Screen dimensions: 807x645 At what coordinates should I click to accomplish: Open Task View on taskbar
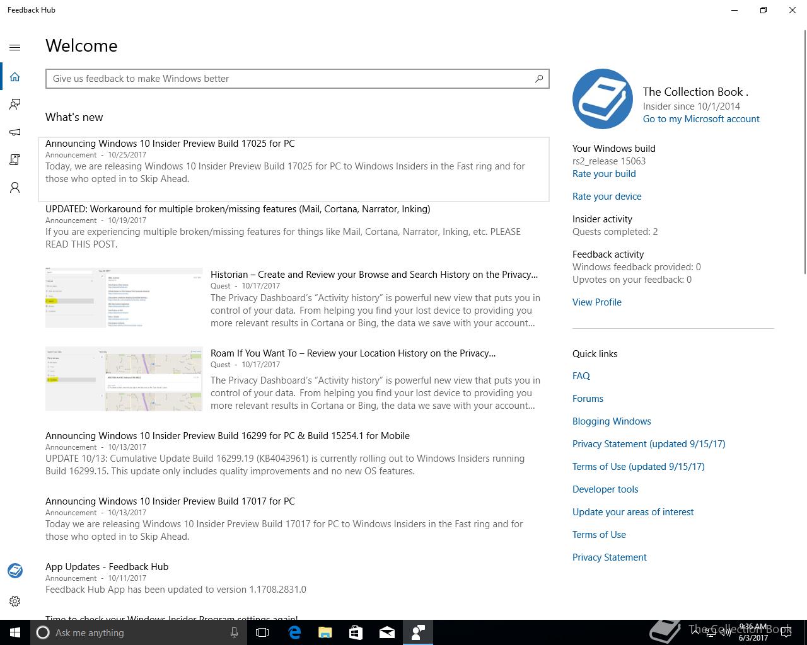[262, 632]
